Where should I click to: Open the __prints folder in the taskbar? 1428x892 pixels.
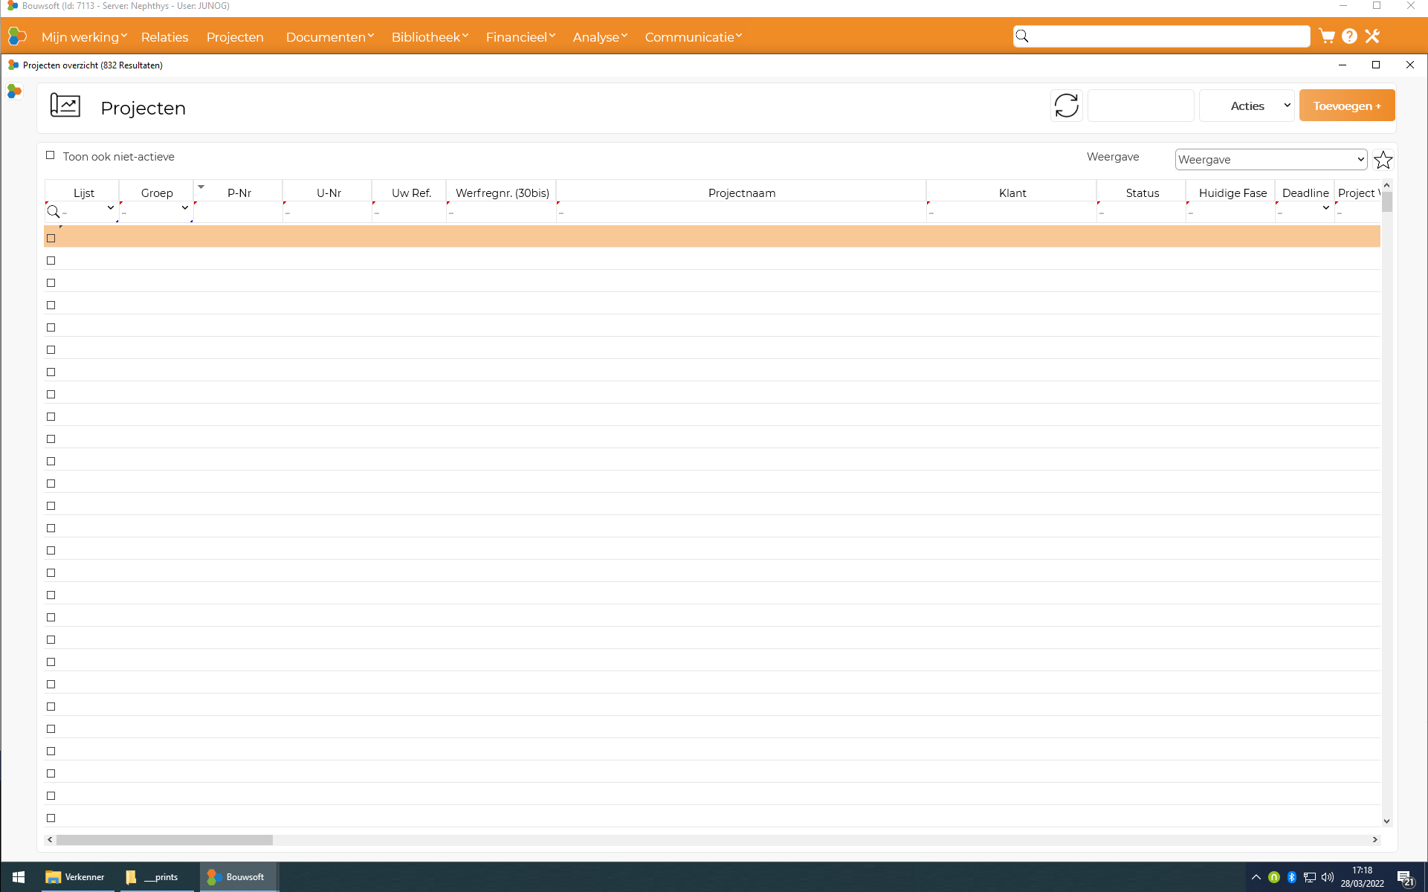pyautogui.click(x=155, y=877)
